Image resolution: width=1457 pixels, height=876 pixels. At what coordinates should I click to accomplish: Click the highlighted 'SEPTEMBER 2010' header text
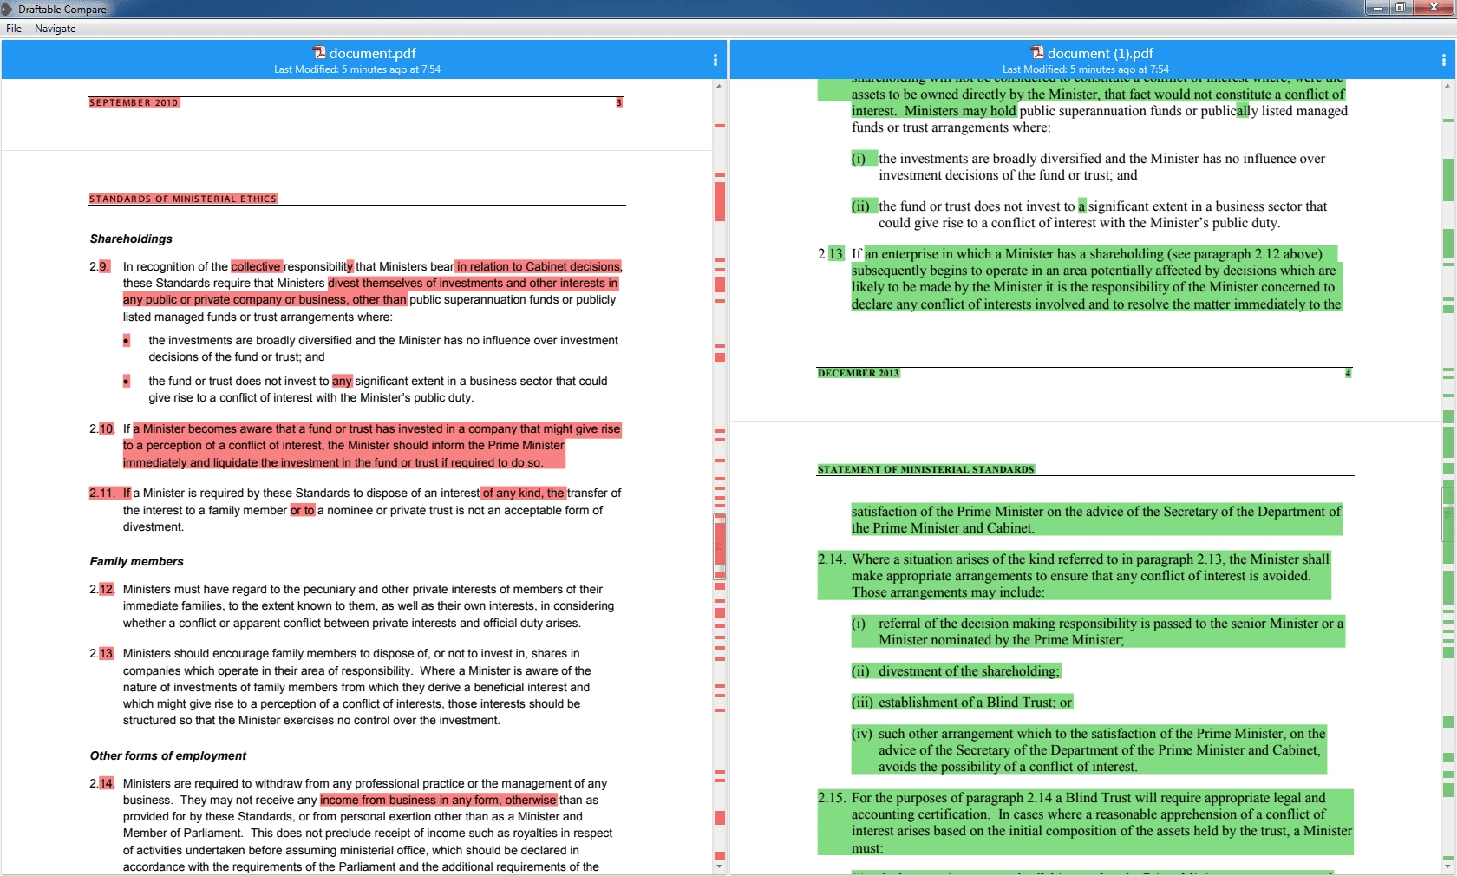(x=134, y=102)
